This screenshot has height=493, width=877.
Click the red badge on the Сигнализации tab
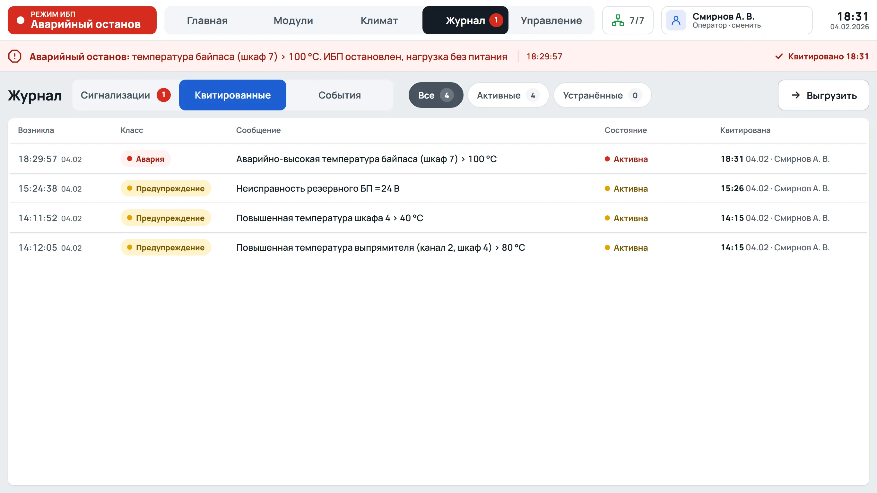pos(163,95)
